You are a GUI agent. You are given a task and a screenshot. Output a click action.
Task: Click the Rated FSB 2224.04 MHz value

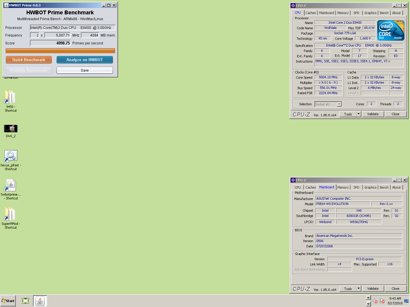pos(328,93)
